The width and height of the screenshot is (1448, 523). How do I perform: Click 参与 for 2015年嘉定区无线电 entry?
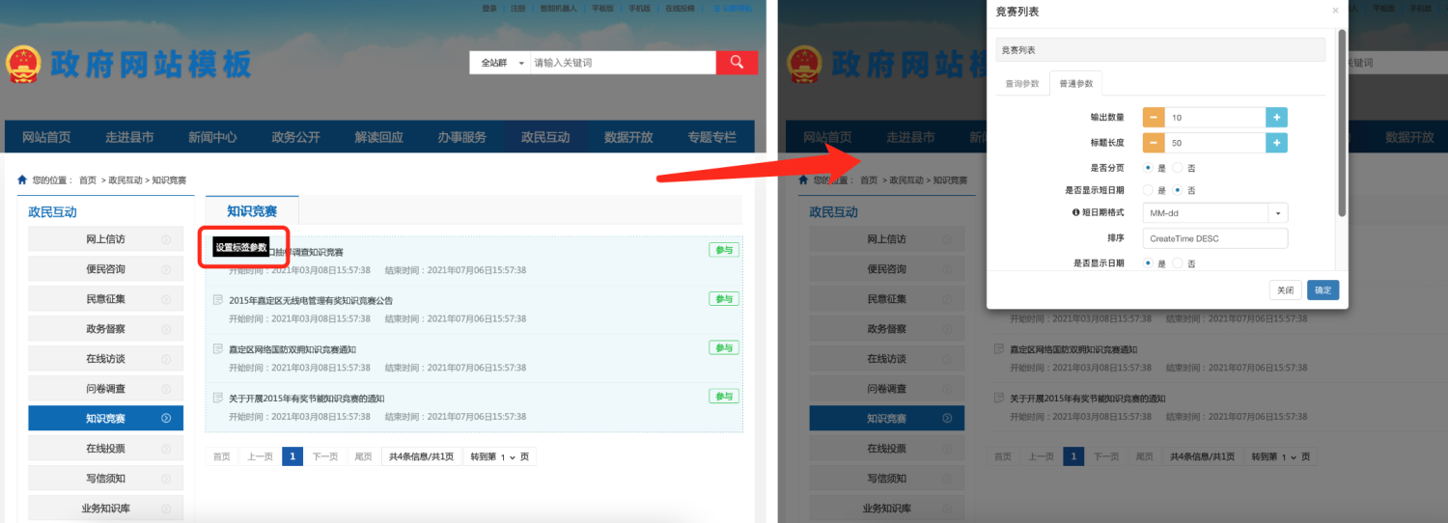pyautogui.click(x=724, y=298)
